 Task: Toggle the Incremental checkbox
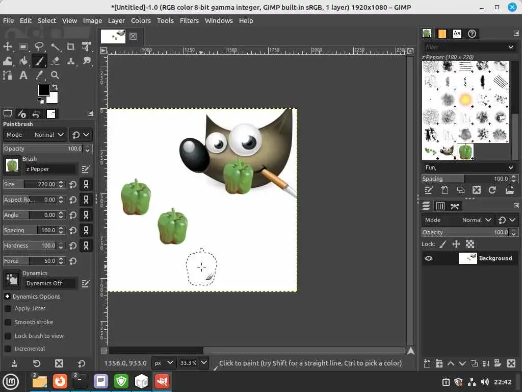click(8, 349)
